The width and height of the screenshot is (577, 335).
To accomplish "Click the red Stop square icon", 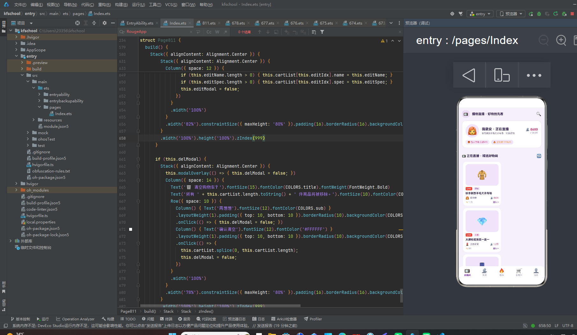I will (x=572, y=14).
